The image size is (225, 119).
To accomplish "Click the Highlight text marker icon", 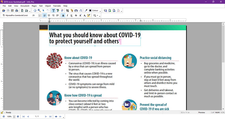I will (x=89, y=15).
